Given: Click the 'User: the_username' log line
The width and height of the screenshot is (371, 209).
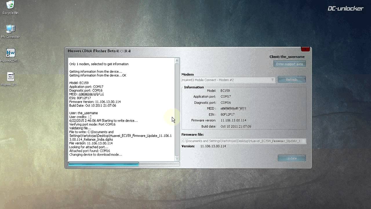Looking at the screenshot, I should (x=83, y=113).
